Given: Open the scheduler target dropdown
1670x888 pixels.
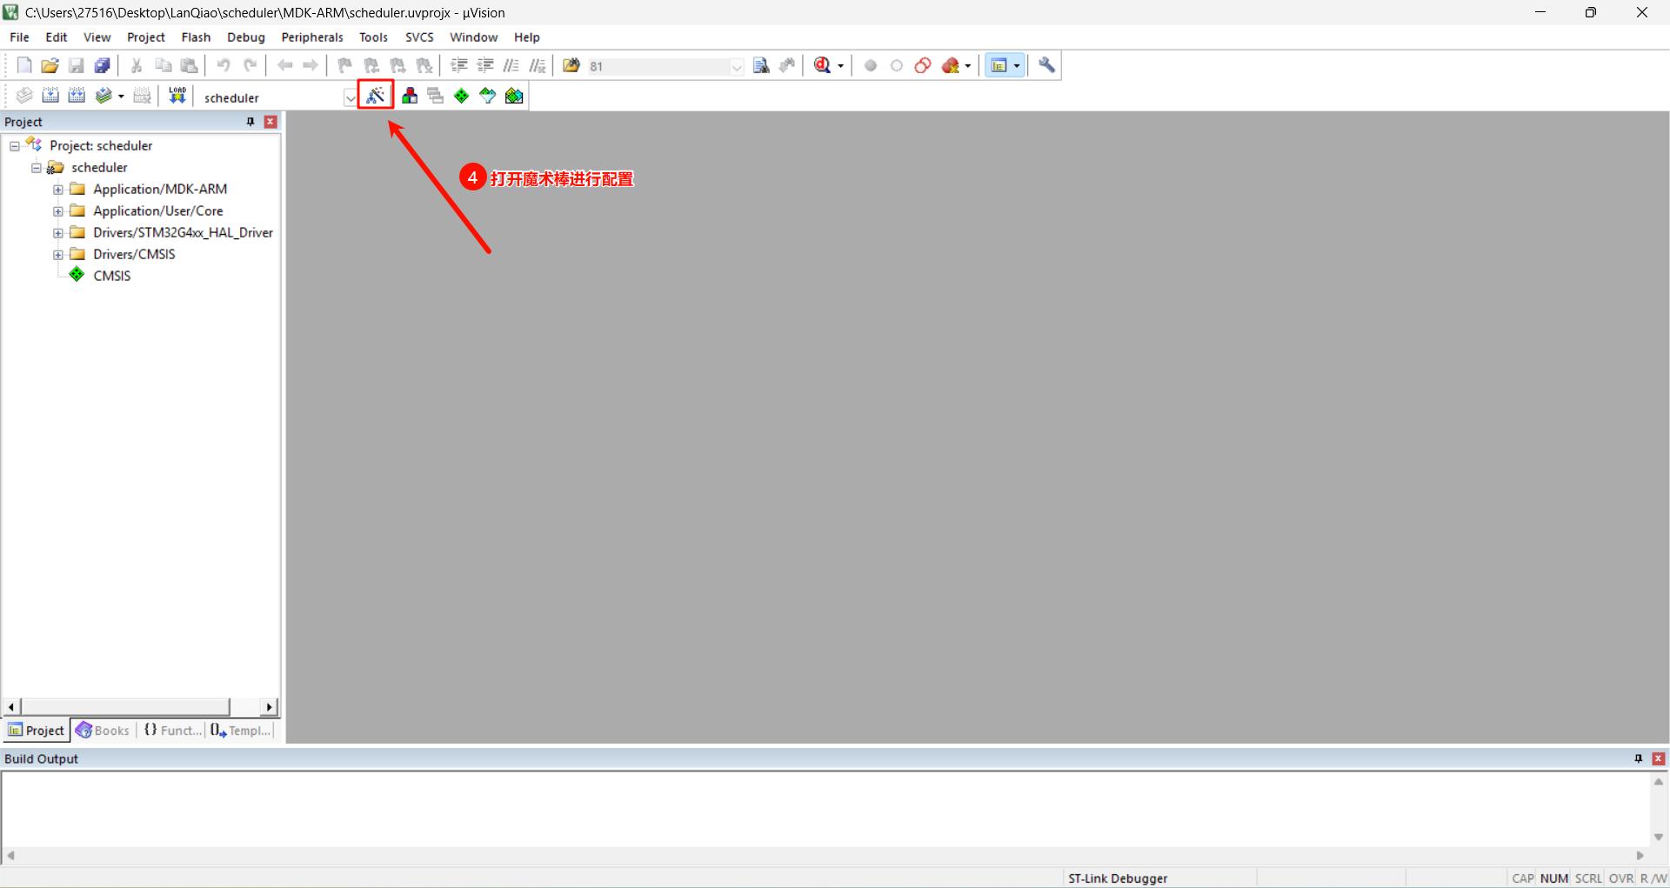Looking at the screenshot, I should pos(350,97).
